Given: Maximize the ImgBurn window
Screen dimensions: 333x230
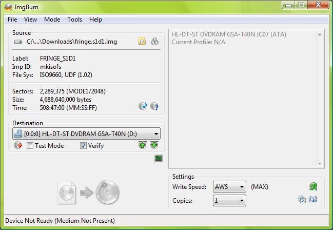Looking at the screenshot, I should 301,5.
